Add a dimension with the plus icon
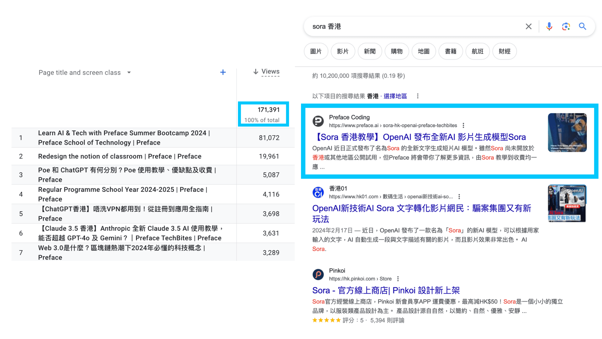Screen dimensions: 602x339 (x=223, y=72)
